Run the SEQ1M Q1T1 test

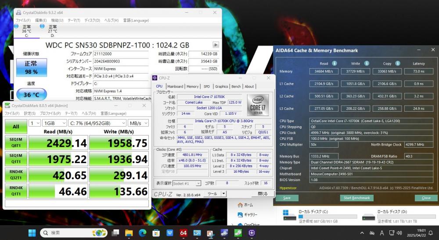click(16, 159)
